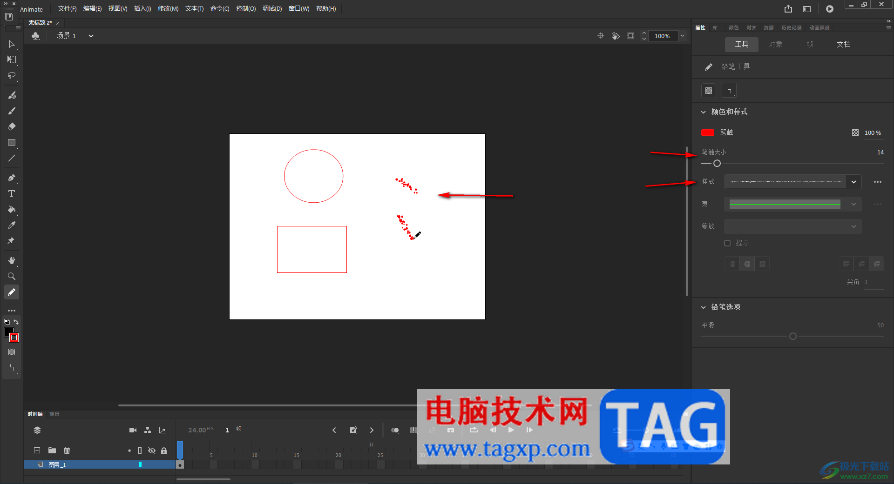
Task: Open the File menu
Action: pos(67,9)
